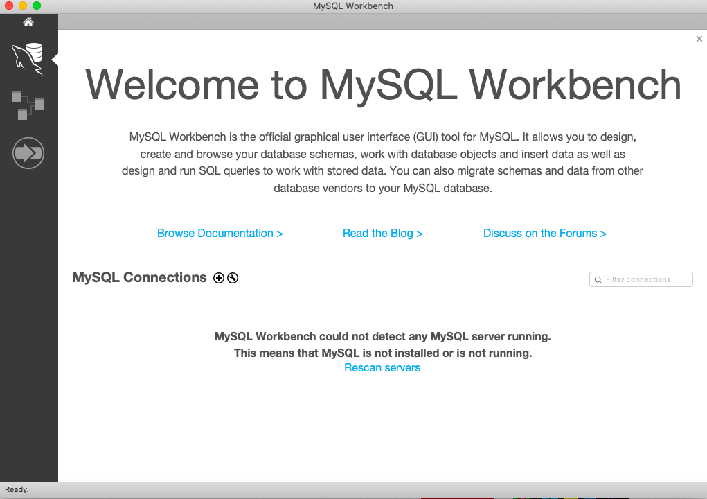Add a new connection with the plus icon

219,277
